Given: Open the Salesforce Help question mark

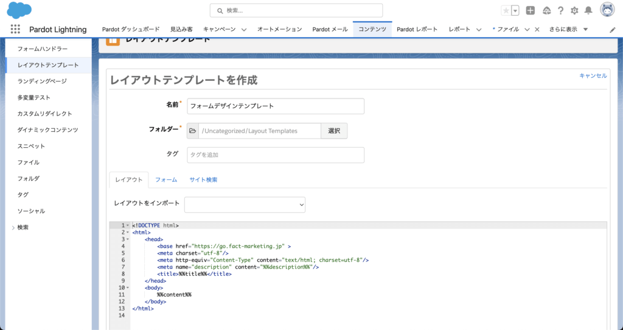Looking at the screenshot, I should tap(560, 10).
